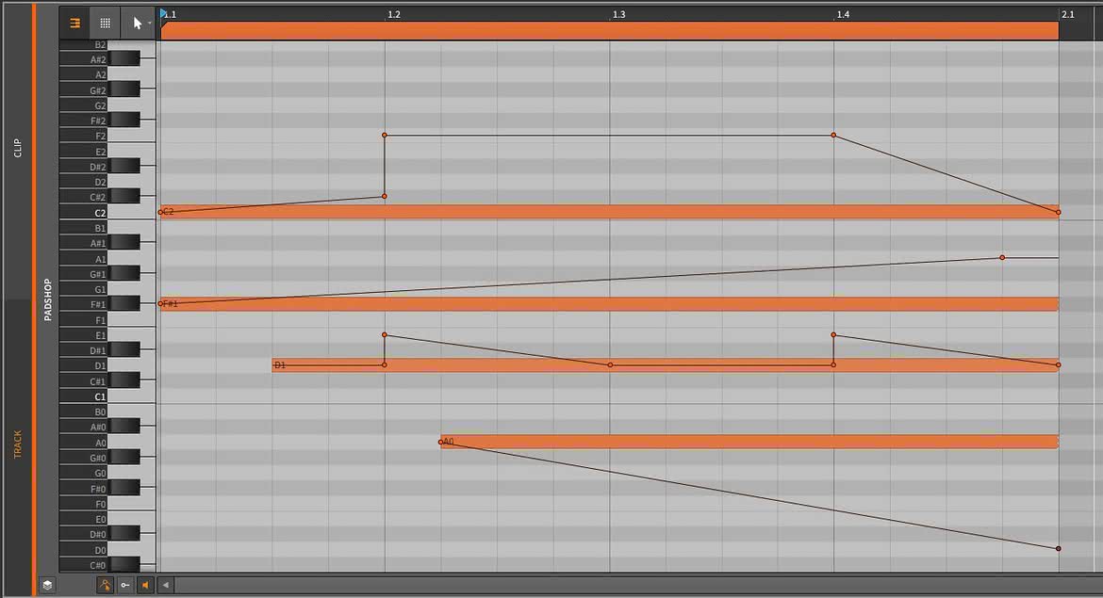Click the C2 piano key label

point(100,212)
